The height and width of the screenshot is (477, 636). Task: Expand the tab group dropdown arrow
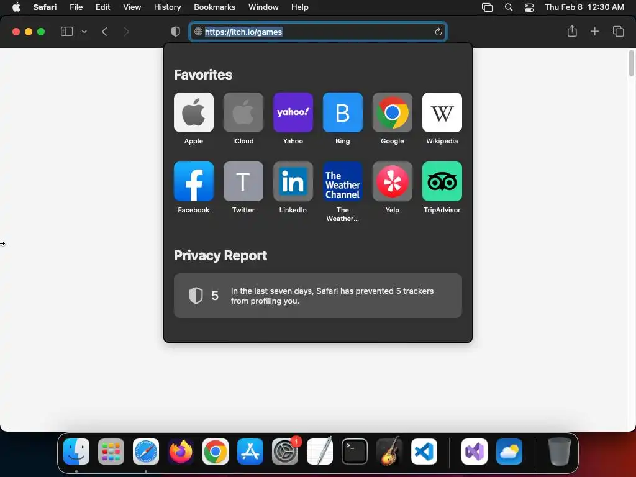click(84, 32)
